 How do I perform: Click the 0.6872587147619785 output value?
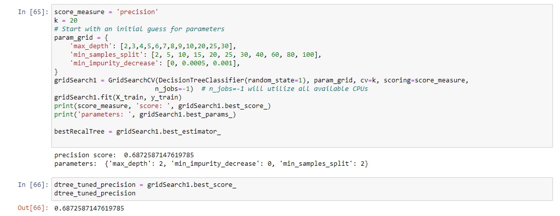[x=89, y=208]
